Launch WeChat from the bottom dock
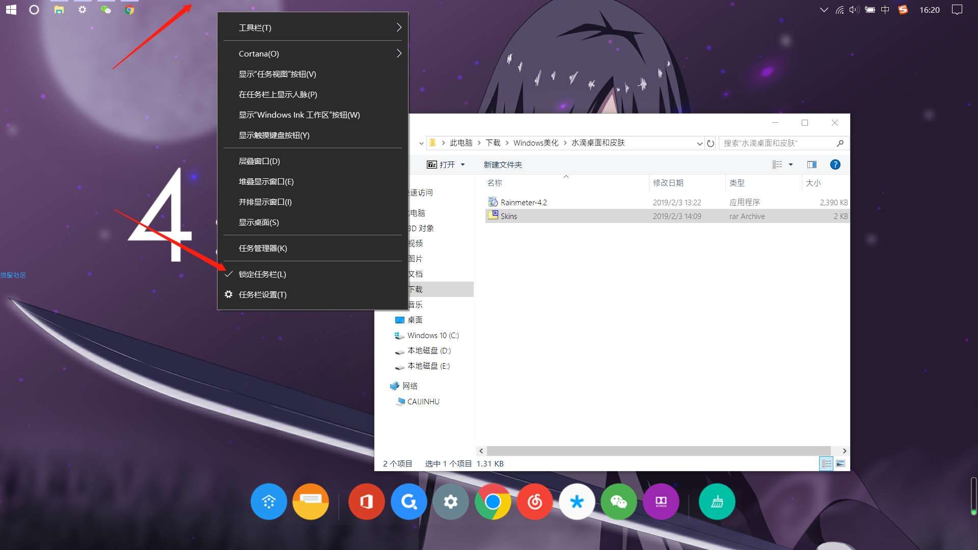 pyautogui.click(x=619, y=502)
